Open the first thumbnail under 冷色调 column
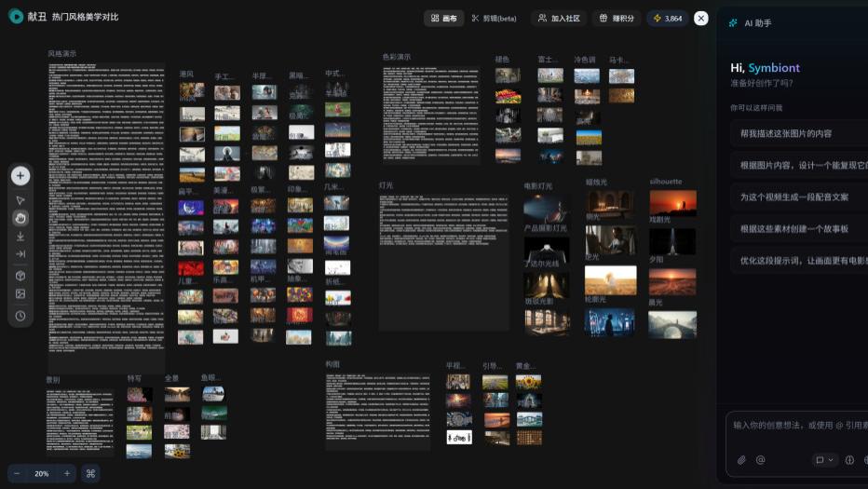The image size is (868, 489). tap(587, 75)
